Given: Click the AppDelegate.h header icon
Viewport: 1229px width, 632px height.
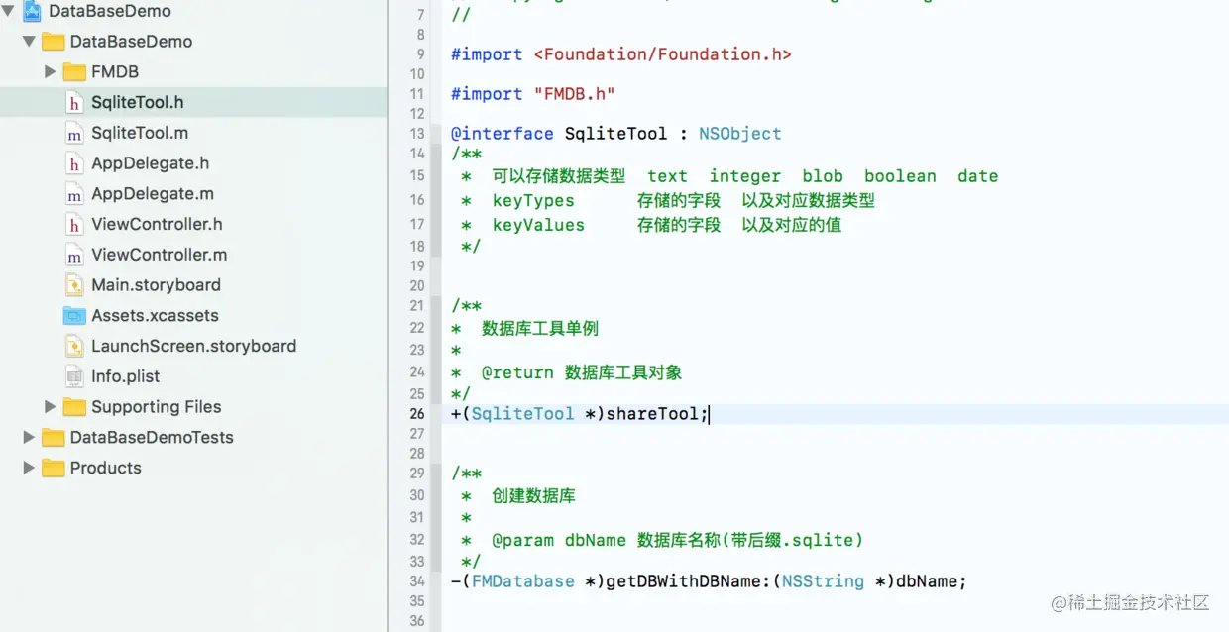Looking at the screenshot, I should tap(74, 164).
